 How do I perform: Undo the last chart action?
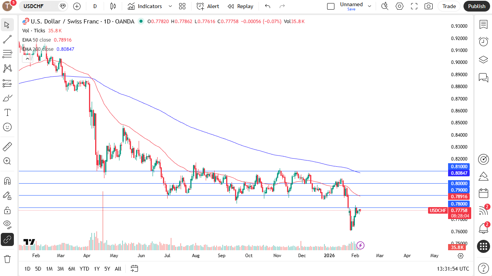[x=268, y=6]
